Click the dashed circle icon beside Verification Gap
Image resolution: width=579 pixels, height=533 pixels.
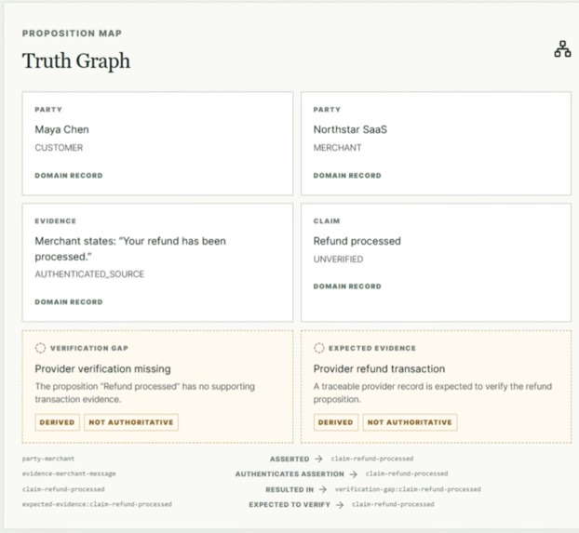pyautogui.click(x=40, y=348)
